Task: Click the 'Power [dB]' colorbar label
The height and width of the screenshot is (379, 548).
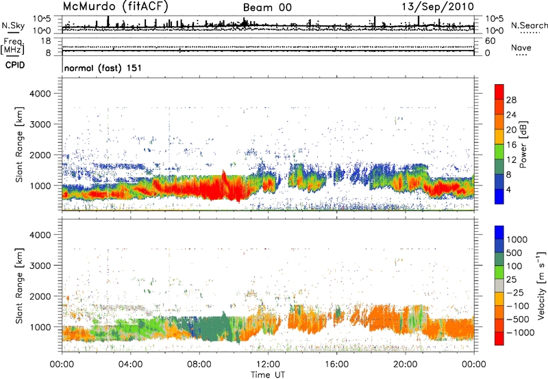Action: coord(523,144)
